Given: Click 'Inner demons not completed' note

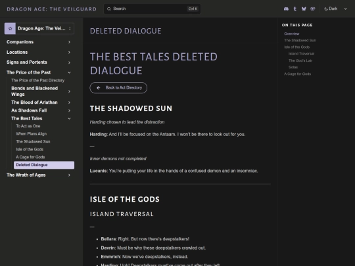Looking at the screenshot, I should 118,159.
